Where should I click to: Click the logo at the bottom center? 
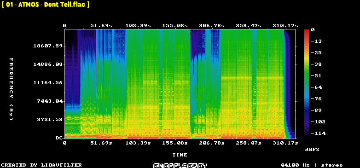[180, 165]
